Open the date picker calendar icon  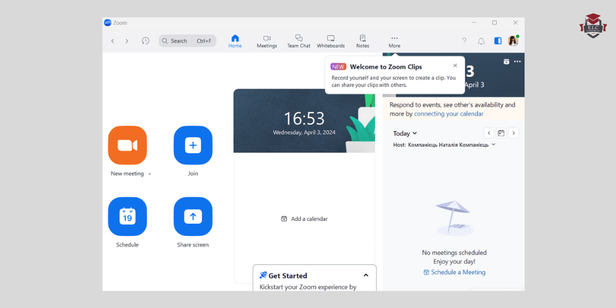(501, 133)
